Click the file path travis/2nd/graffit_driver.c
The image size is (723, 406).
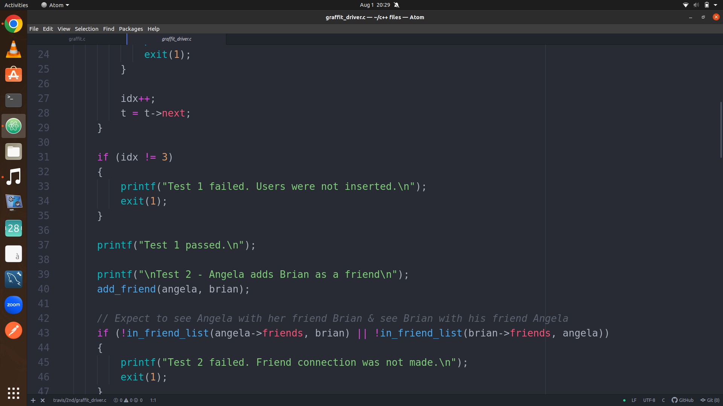(80, 400)
